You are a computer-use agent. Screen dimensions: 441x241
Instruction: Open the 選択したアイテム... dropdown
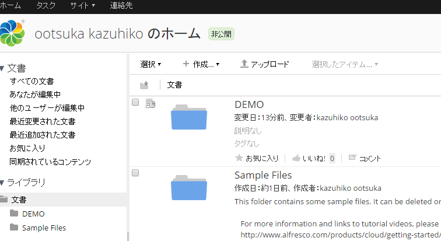[345, 64]
